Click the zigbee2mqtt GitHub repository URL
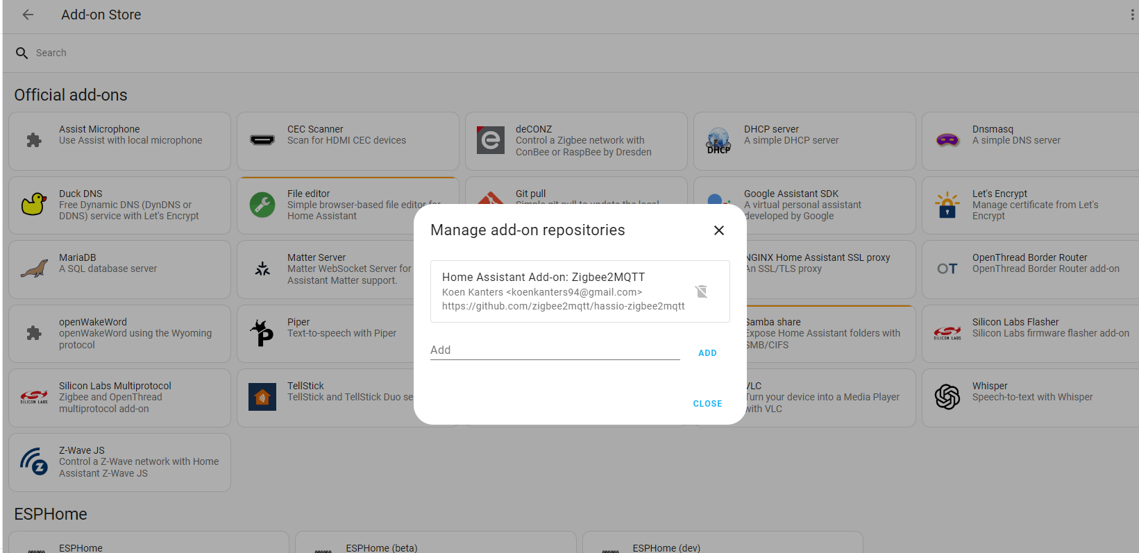1139x553 pixels. tap(564, 306)
